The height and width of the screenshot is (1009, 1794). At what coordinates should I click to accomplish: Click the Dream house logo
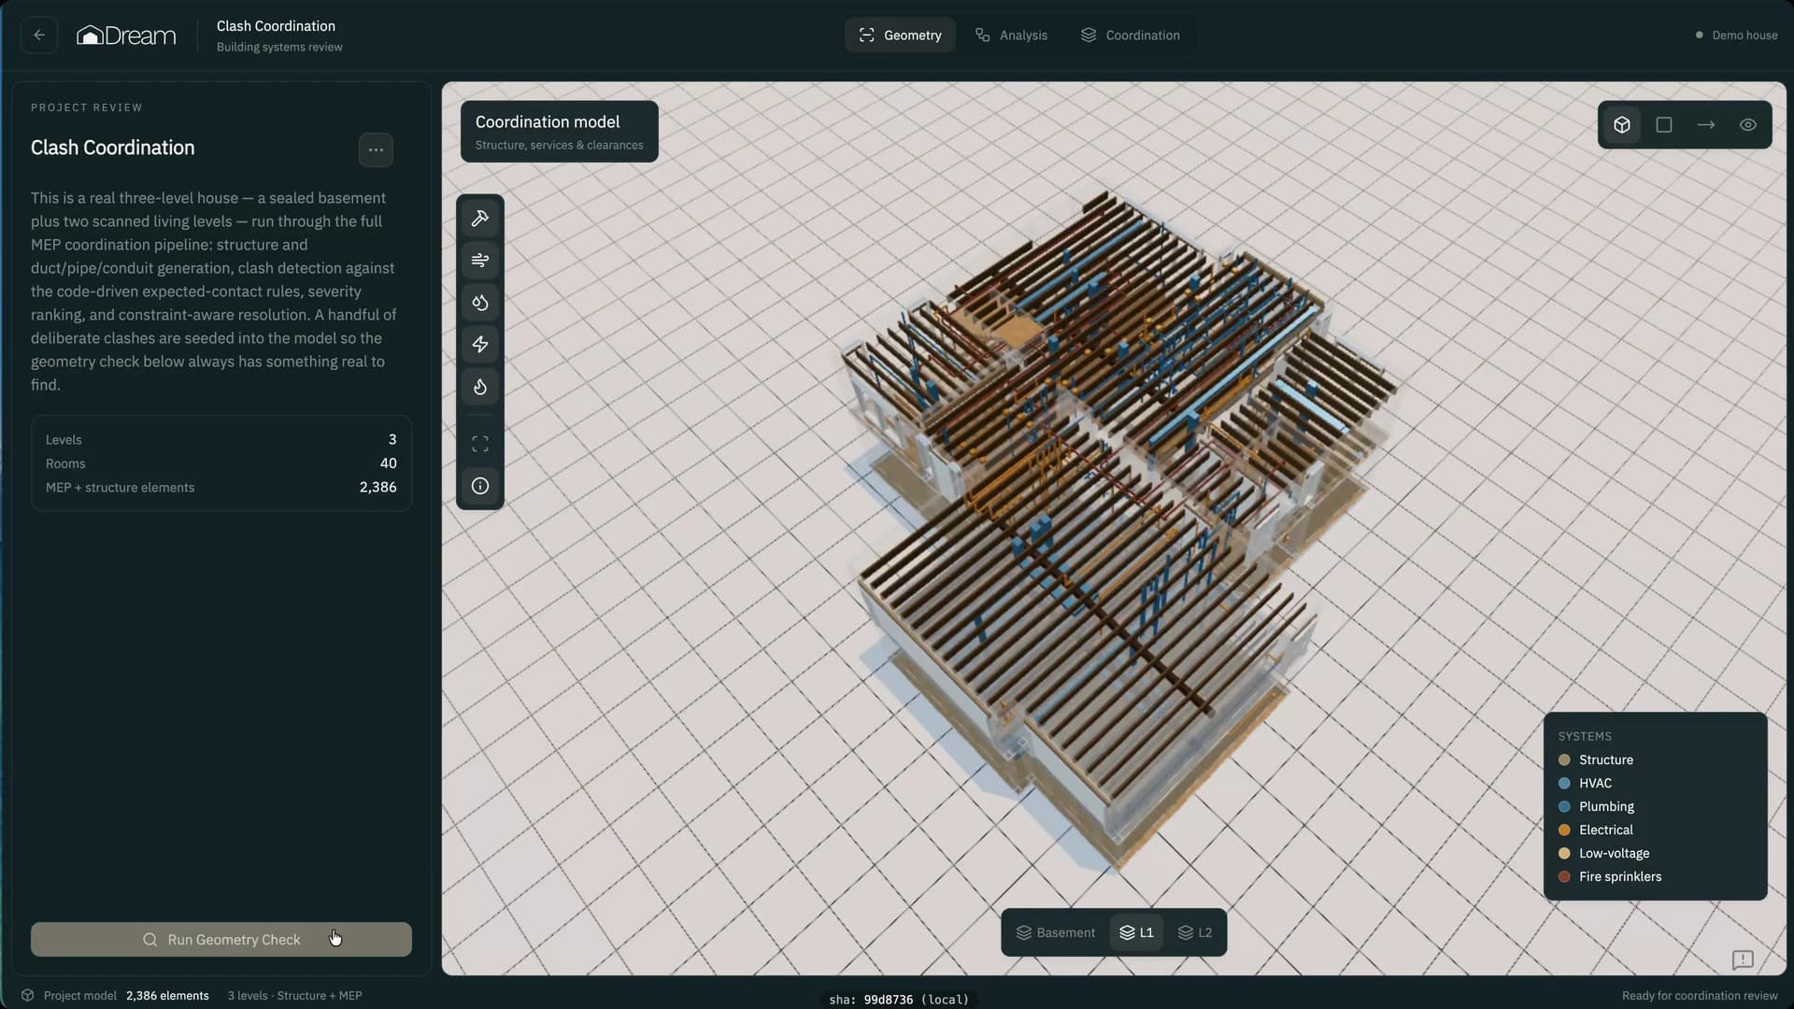[126, 36]
